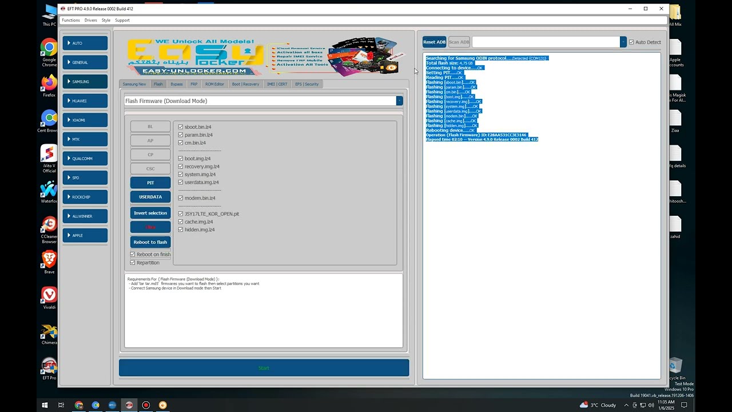
Task: Toggle J5Y17LTE_KOR_OPEN.pit checkbox
Action: [181, 214]
